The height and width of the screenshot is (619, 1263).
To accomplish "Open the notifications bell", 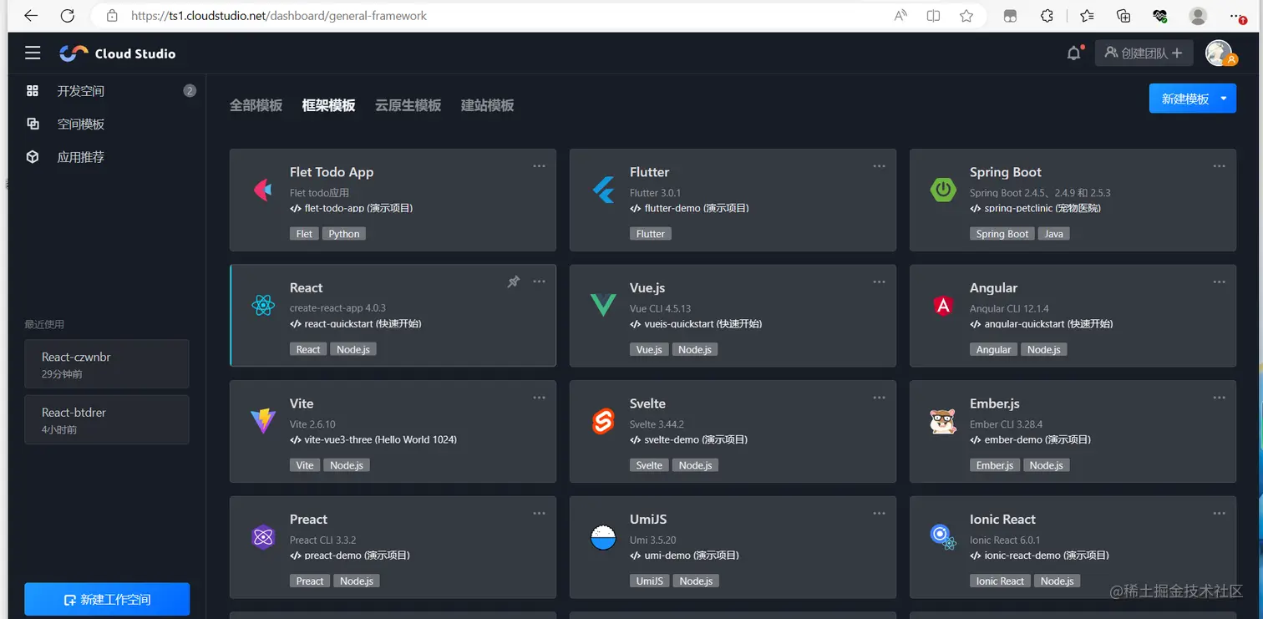I will pos(1074,53).
